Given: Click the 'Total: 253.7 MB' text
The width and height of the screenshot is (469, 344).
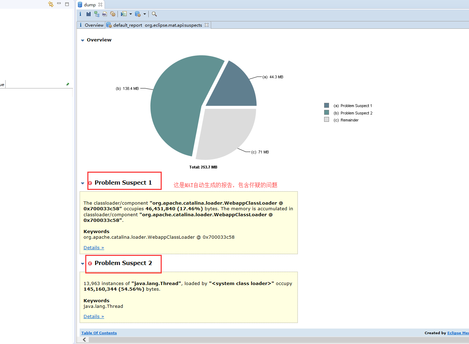Looking at the screenshot, I should [203, 167].
